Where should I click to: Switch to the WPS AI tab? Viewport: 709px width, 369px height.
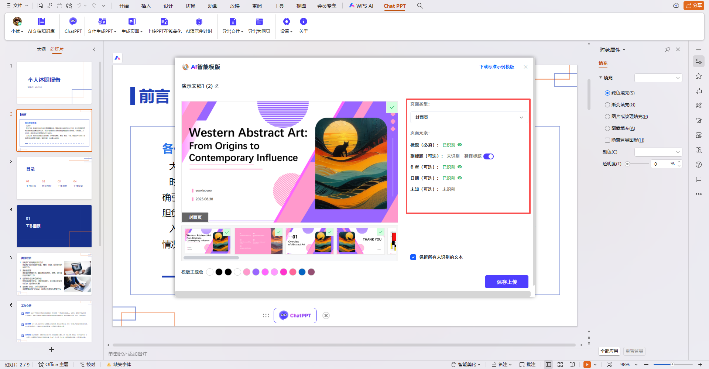click(361, 6)
